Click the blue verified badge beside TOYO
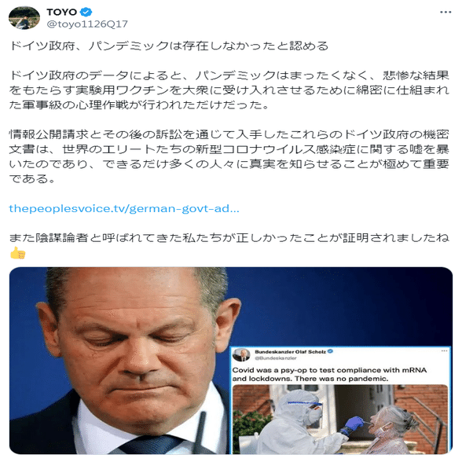462x462 pixels. [x=86, y=12]
